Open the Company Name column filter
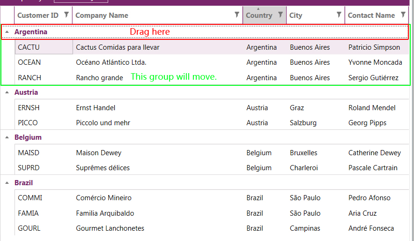The width and height of the screenshot is (414, 241). click(x=237, y=15)
